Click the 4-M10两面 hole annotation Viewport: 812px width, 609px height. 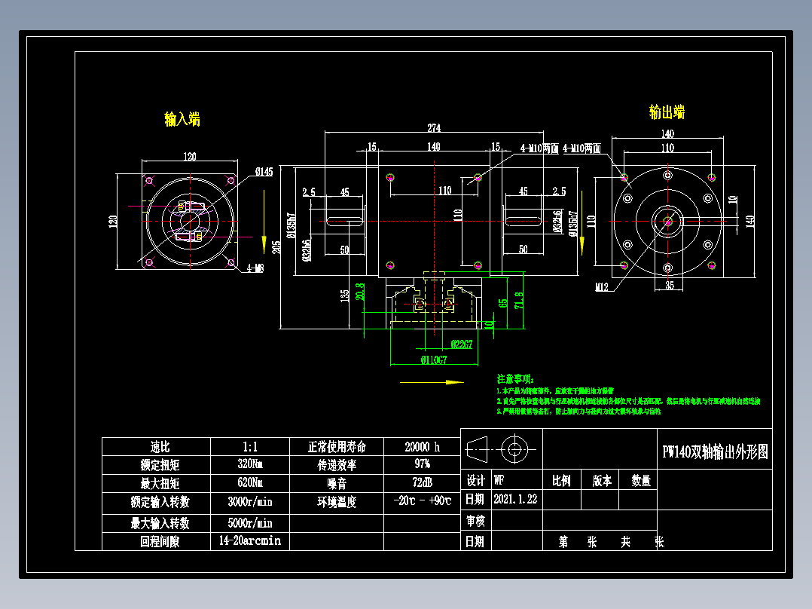pyautogui.click(x=541, y=148)
